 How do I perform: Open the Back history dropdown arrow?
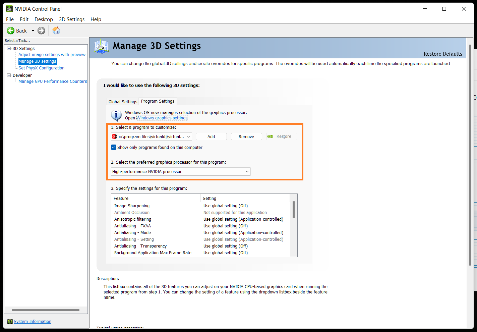pyautogui.click(x=33, y=31)
